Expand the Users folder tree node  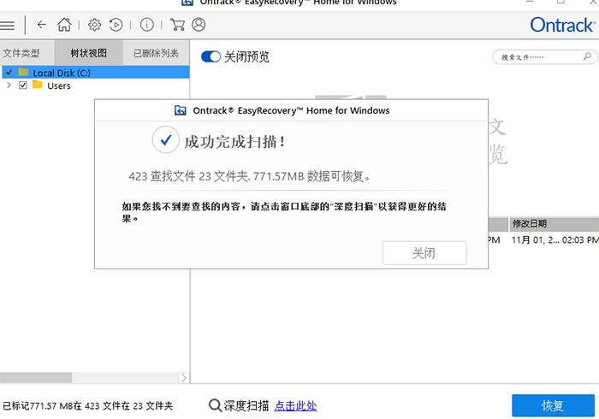tap(9, 86)
